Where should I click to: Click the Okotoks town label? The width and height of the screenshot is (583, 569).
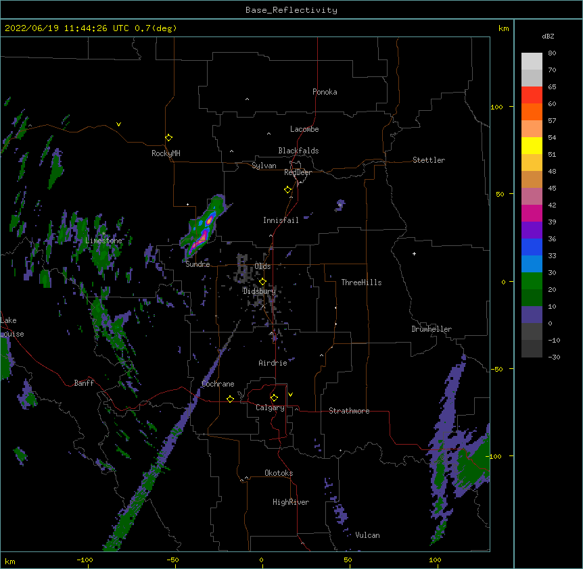[279, 473]
